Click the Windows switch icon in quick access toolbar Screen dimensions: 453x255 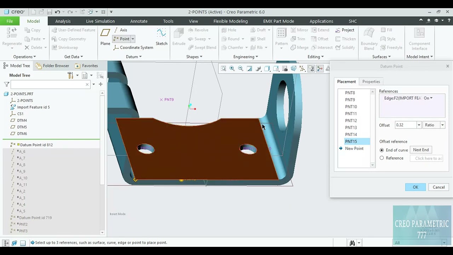tap(90, 12)
